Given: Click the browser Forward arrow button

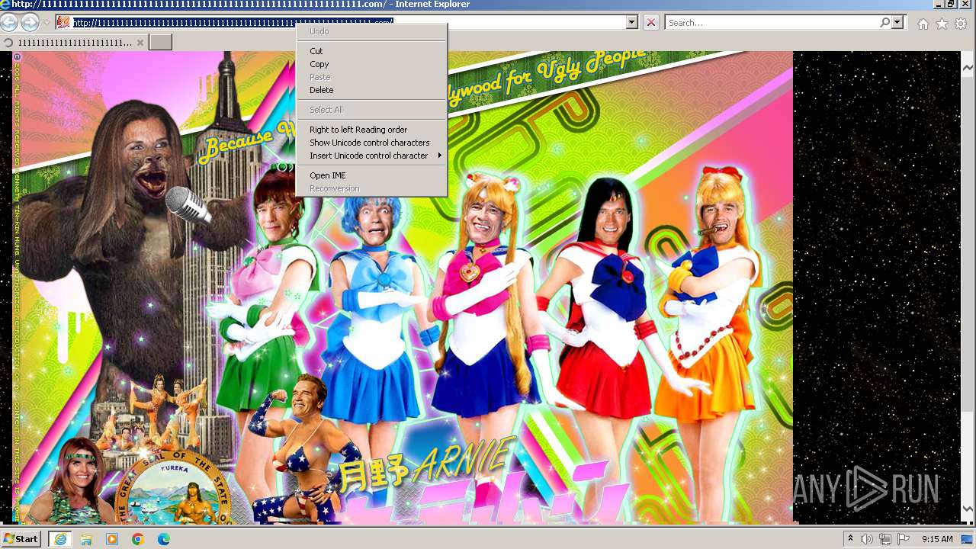Looking at the screenshot, I should pyautogui.click(x=29, y=23).
